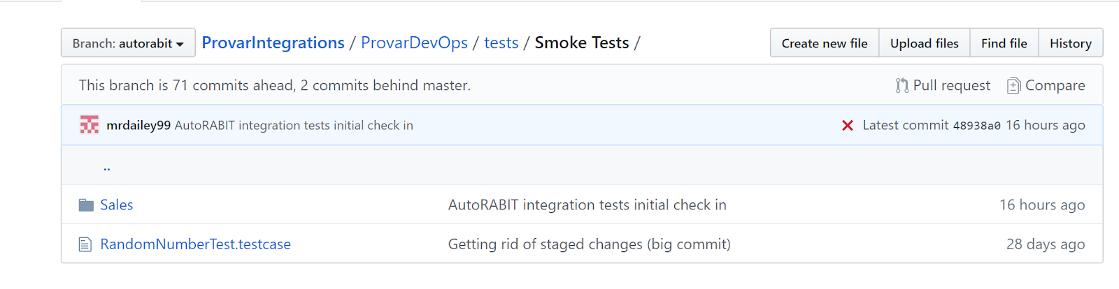This screenshot has width=1119, height=289.
Task: Open the Branch: autorabit dropdown
Action: (128, 43)
